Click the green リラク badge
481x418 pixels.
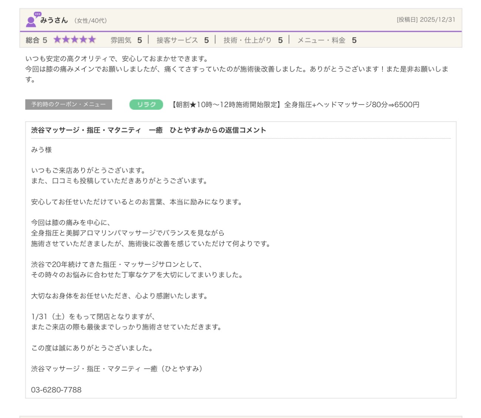pyautogui.click(x=146, y=105)
